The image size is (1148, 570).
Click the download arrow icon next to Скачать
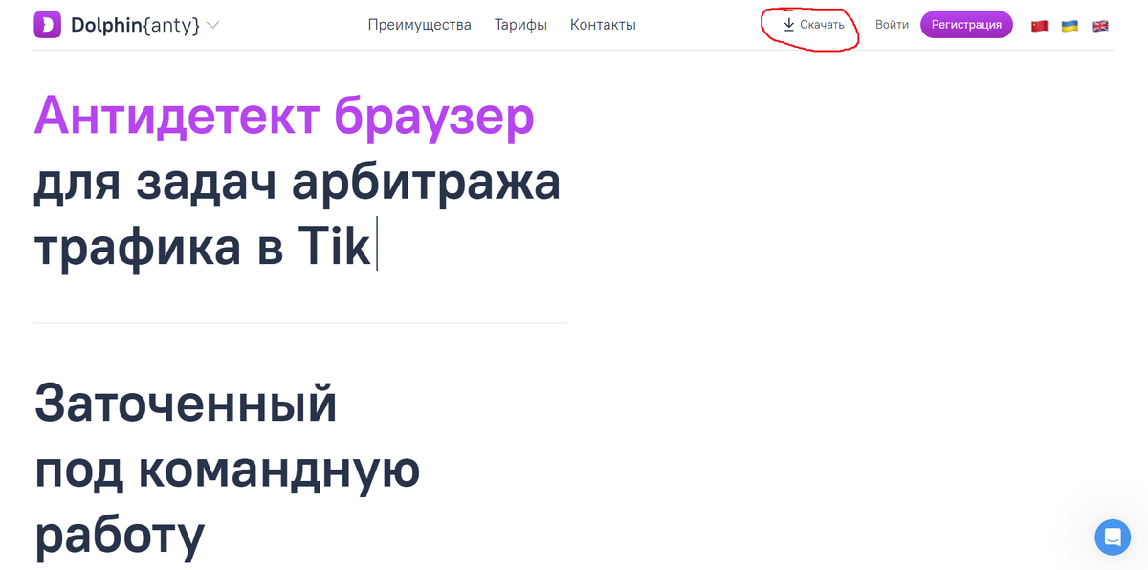click(x=788, y=24)
